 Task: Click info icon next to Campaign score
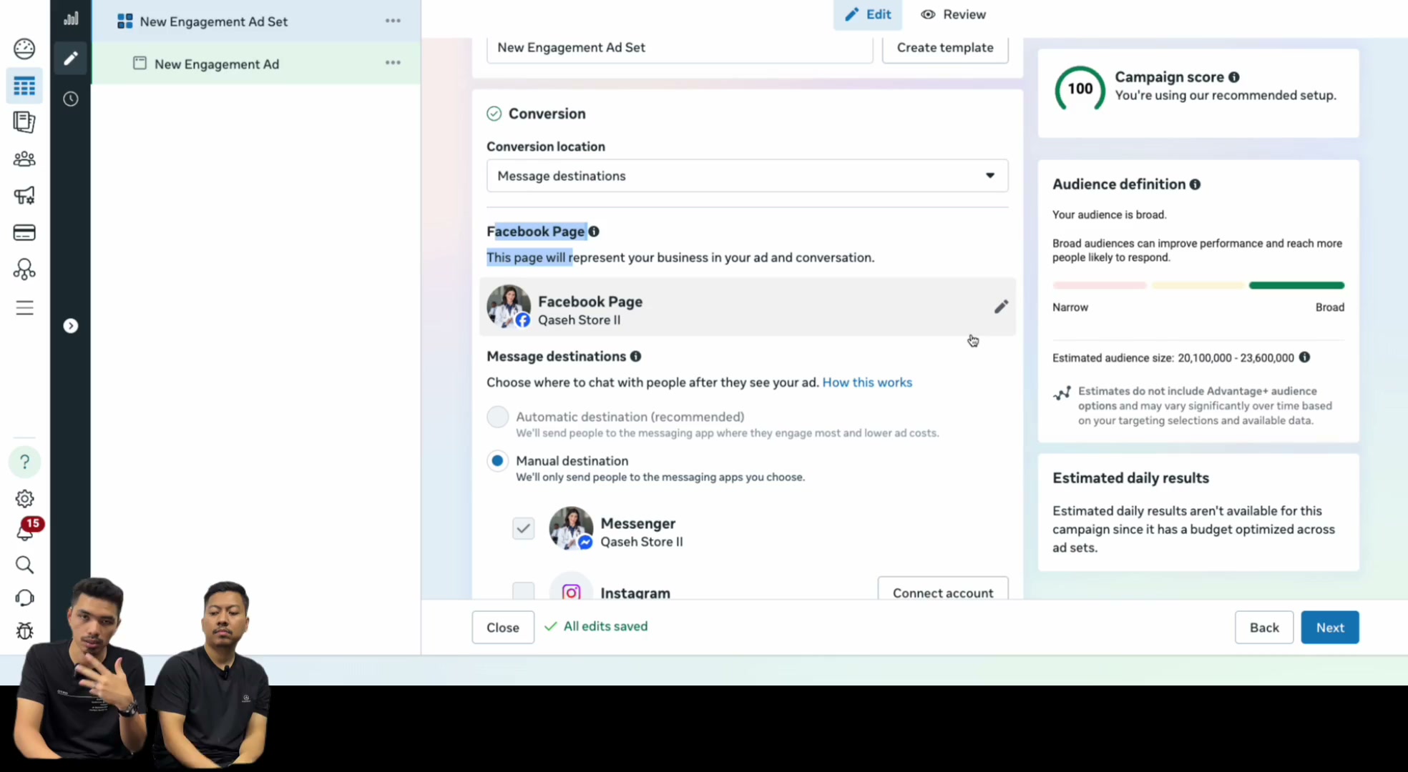[x=1234, y=77]
